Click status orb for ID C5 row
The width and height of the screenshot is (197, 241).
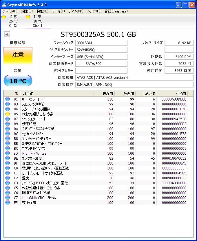[8, 188]
